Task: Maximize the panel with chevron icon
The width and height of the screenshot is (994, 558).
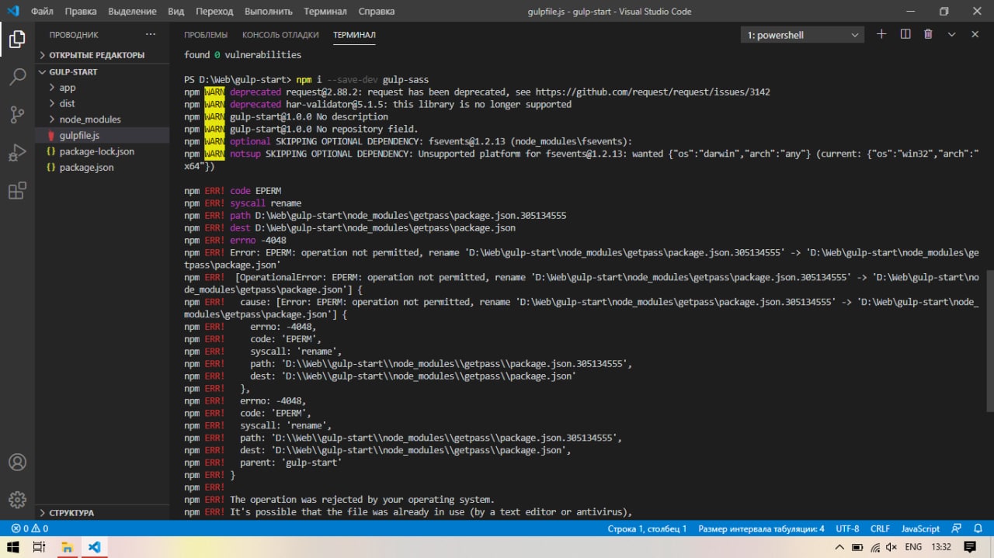Action: click(951, 34)
